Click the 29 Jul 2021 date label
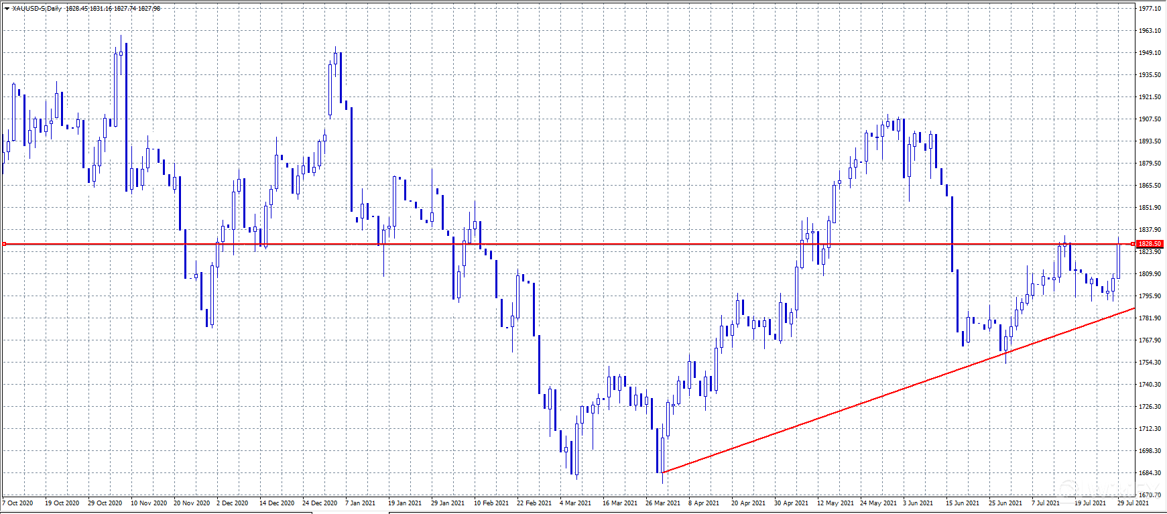 coord(1133,503)
